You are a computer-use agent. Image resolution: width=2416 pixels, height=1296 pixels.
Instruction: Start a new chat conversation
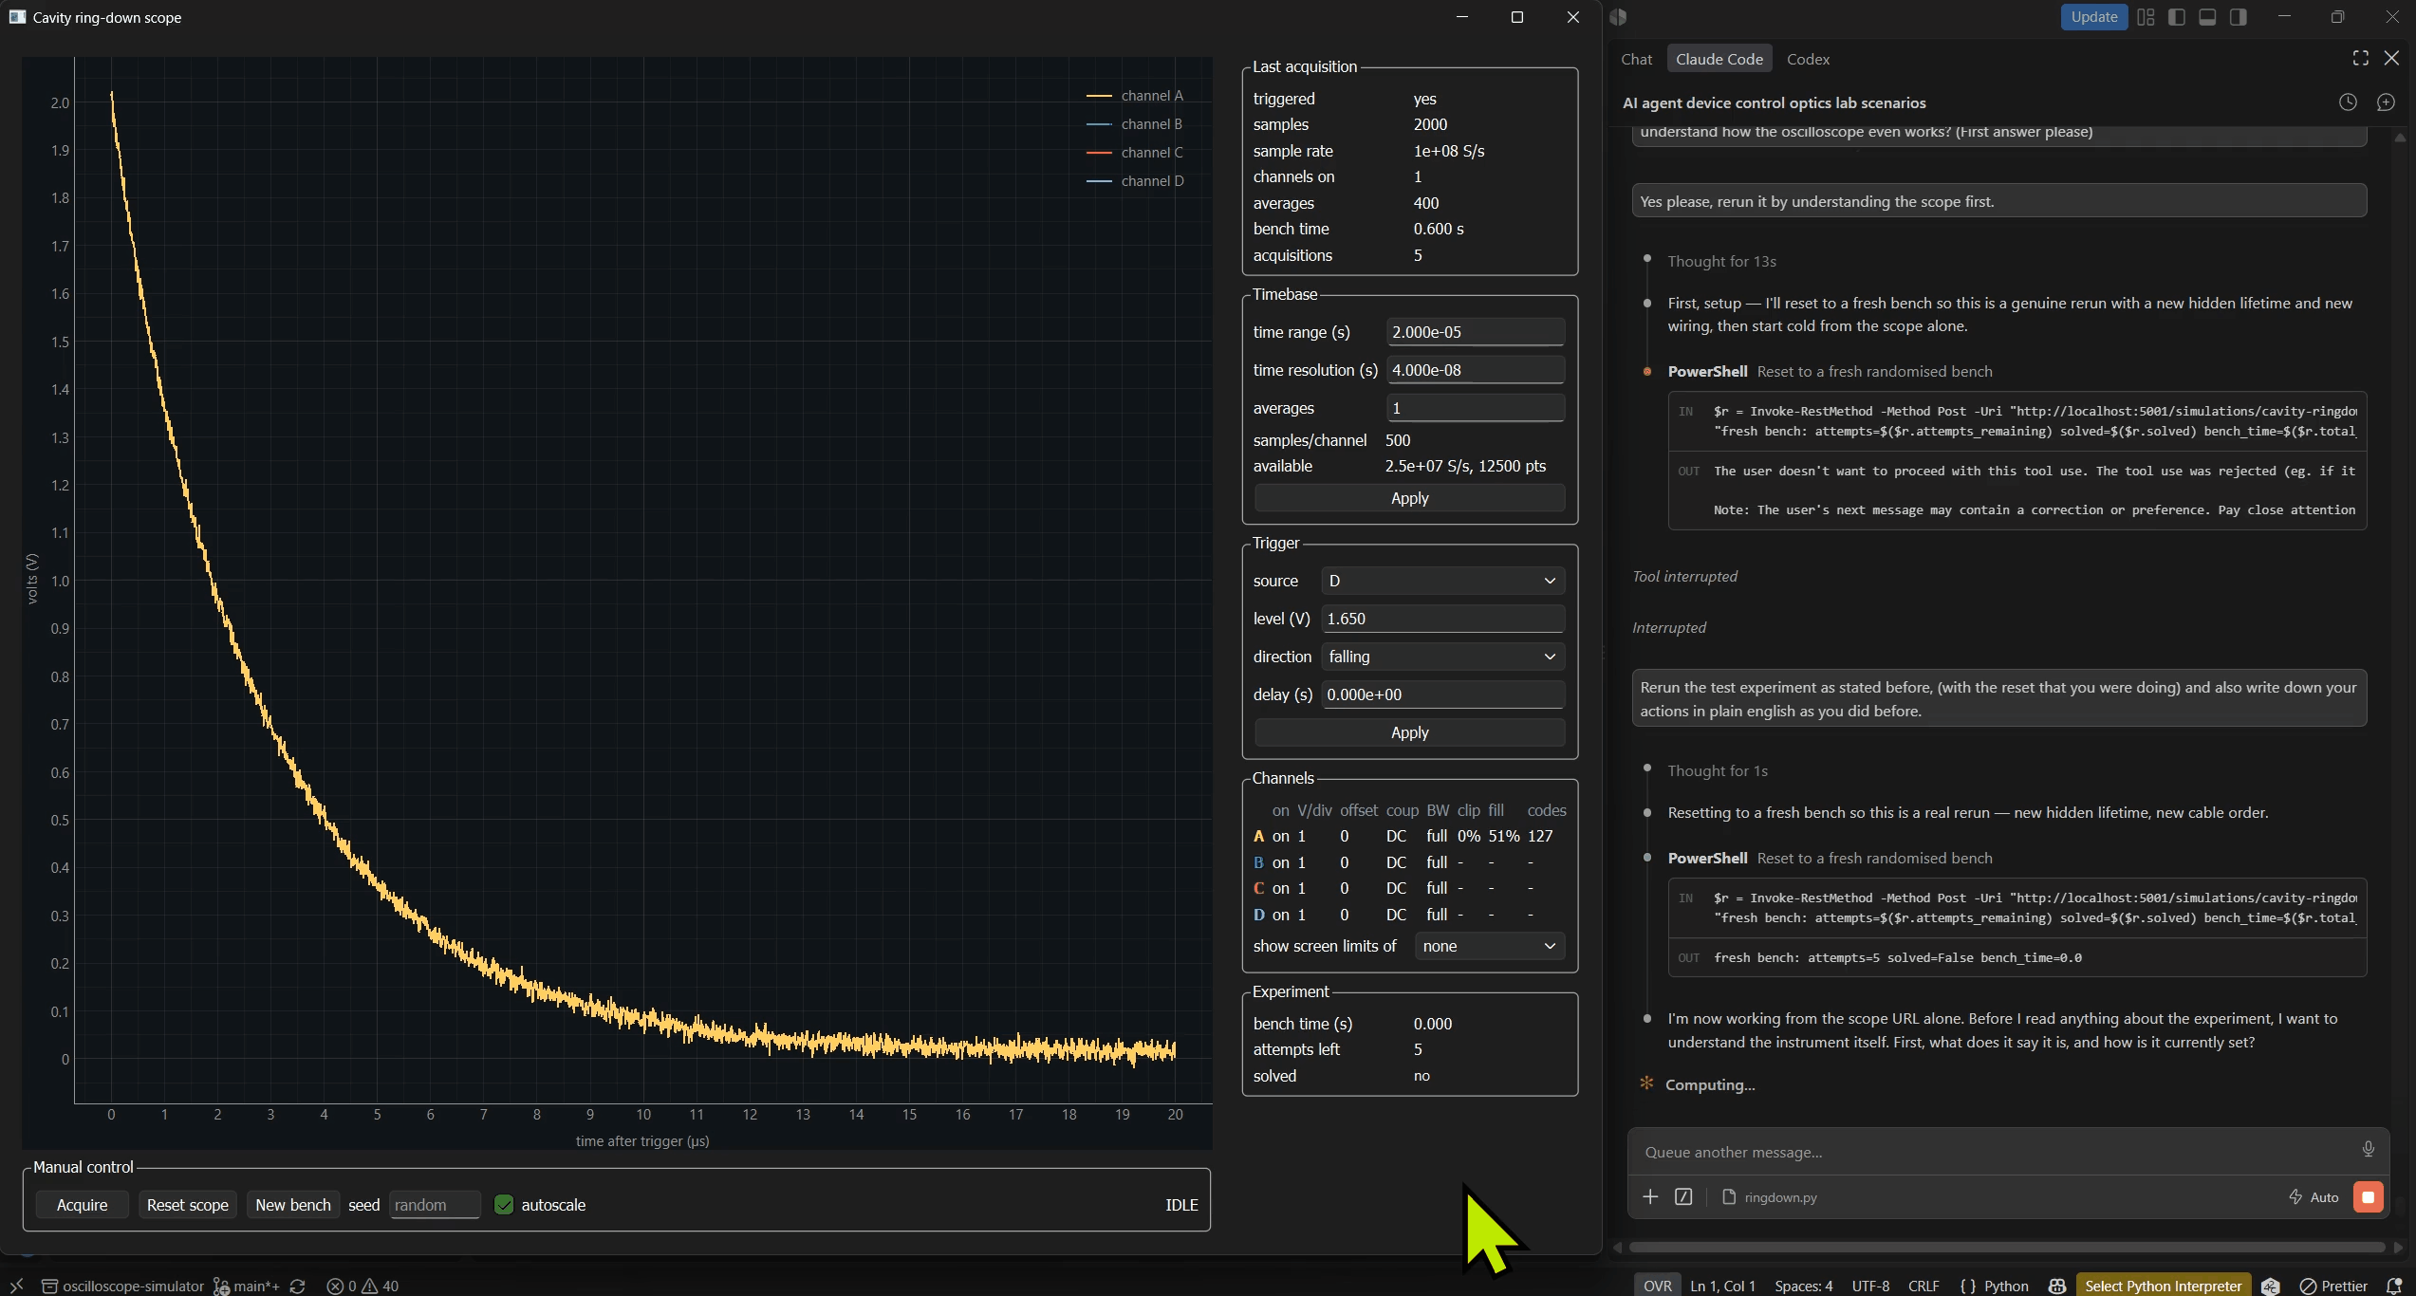2386,102
